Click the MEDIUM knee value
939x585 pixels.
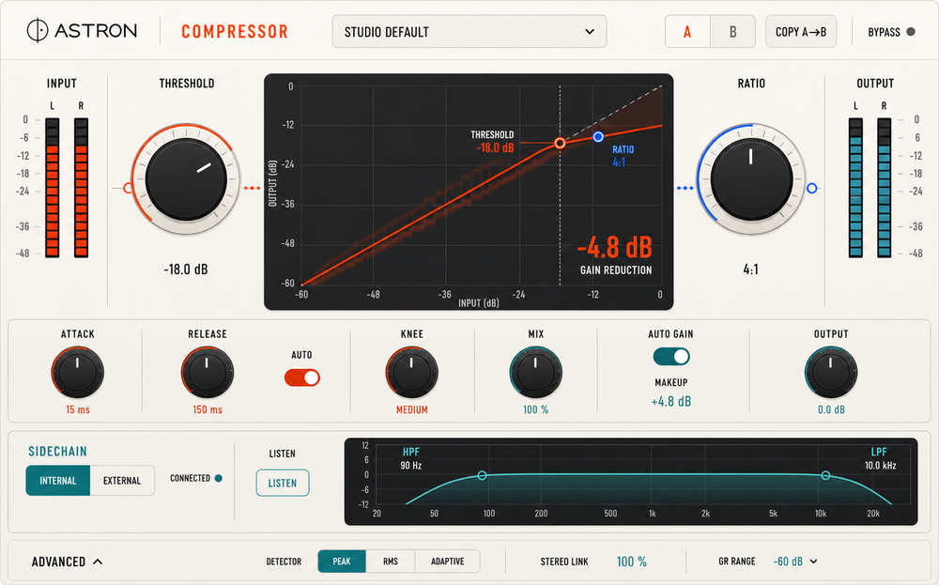[412, 410]
